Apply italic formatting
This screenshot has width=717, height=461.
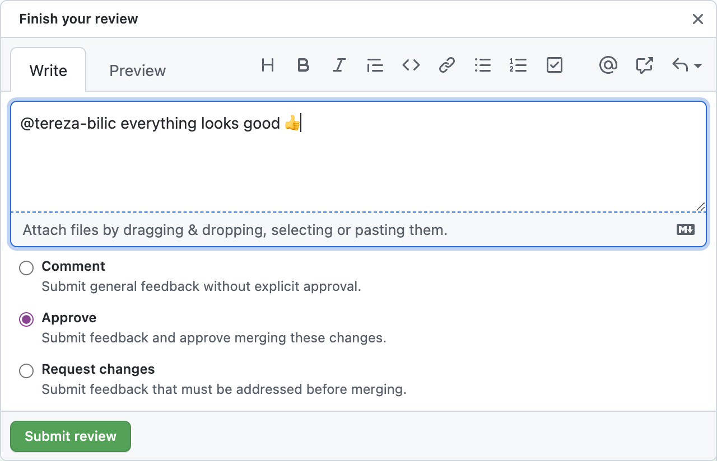pos(339,65)
